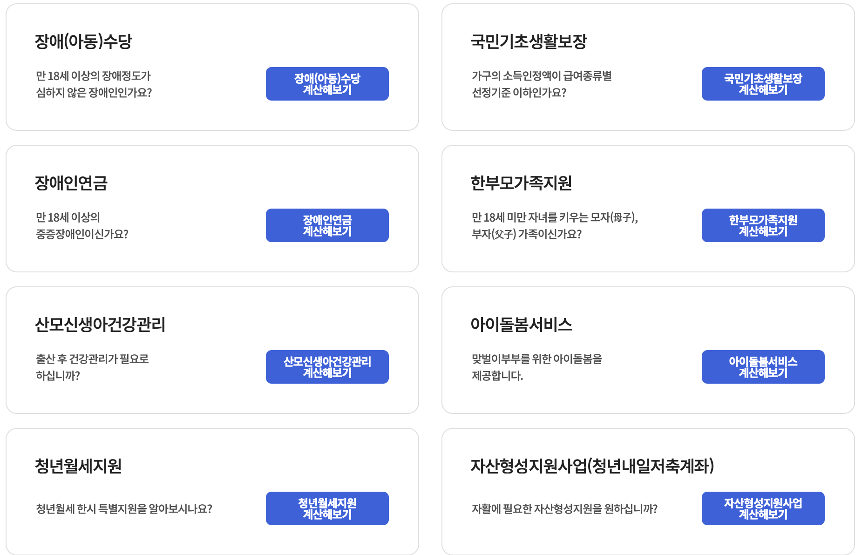This screenshot has width=862, height=555.
Task: Click the 아이돌봄서비스 description text
Action: coord(536,367)
